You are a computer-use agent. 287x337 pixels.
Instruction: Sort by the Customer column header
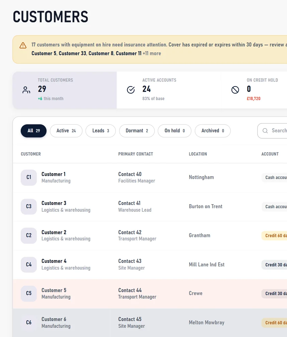31,154
